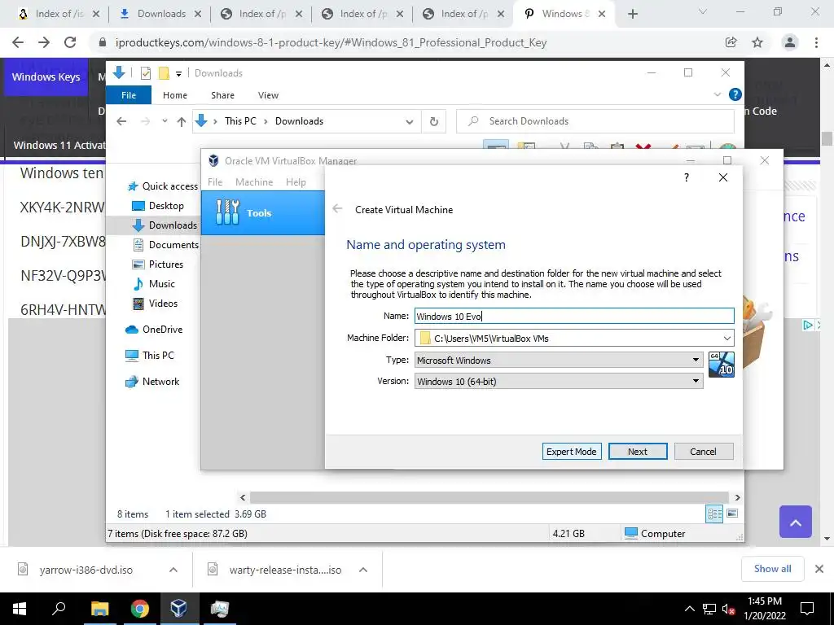
Task: Expand Explorer address bar history dropdown
Action: point(409,122)
